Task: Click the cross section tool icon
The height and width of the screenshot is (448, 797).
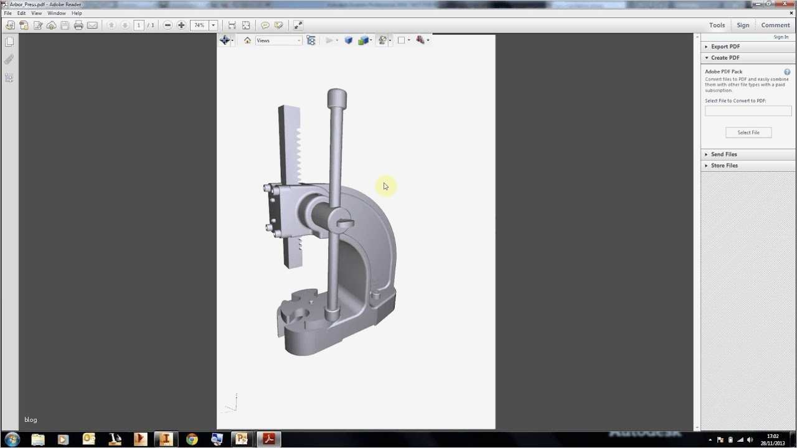Action: [x=420, y=40]
